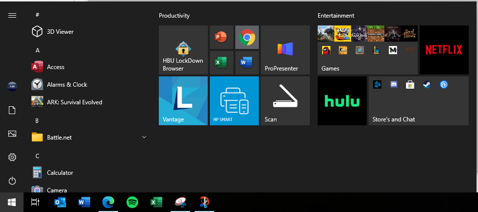Click the Minecraft thumbnail in Games folder
Image resolution: width=478 pixels, height=212 pixels.
376,33
